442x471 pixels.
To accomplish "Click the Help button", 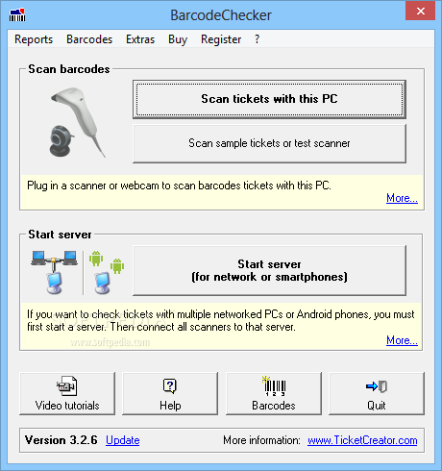I will (x=170, y=393).
